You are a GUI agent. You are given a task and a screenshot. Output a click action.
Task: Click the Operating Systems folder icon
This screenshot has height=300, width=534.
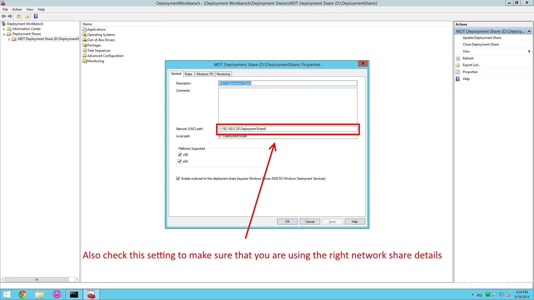pos(85,34)
